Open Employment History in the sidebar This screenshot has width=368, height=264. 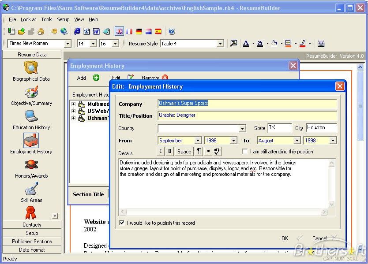pos(31,144)
